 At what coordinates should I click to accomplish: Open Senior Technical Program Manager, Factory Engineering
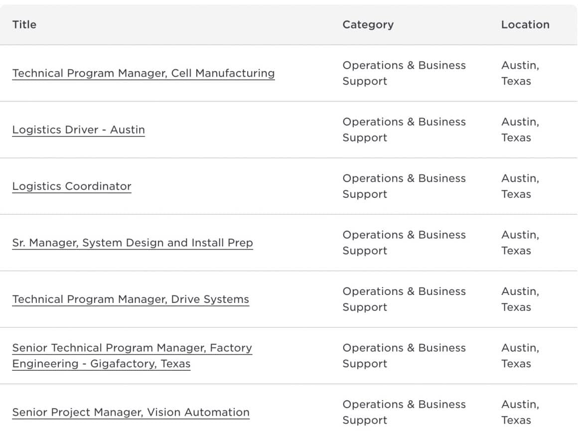pos(132,348)
